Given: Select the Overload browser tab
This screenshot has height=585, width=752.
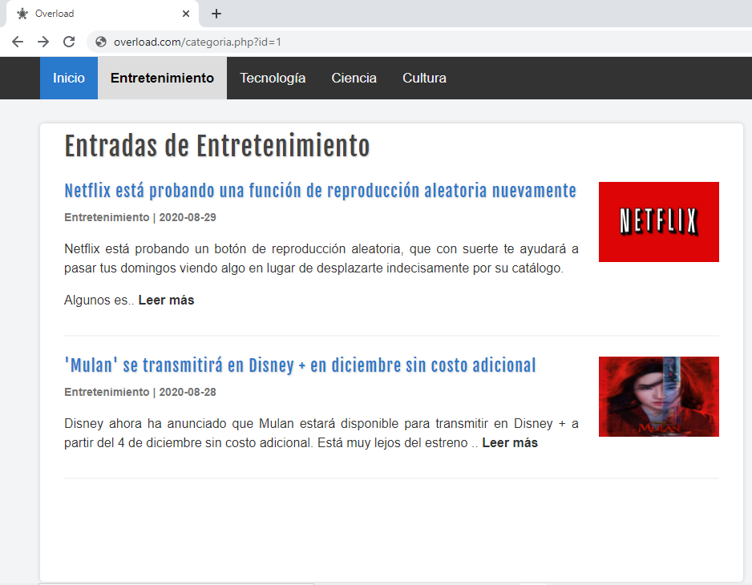Looking at the screenshot, I should (x=103, y=14).
